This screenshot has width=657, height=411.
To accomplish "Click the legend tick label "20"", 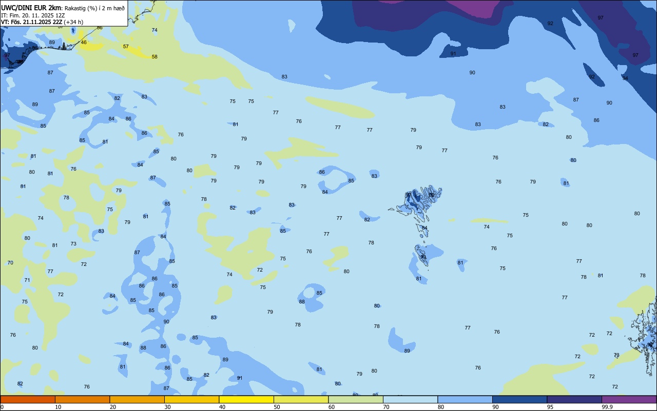I will pyautogui.click(x=113, y=407).
